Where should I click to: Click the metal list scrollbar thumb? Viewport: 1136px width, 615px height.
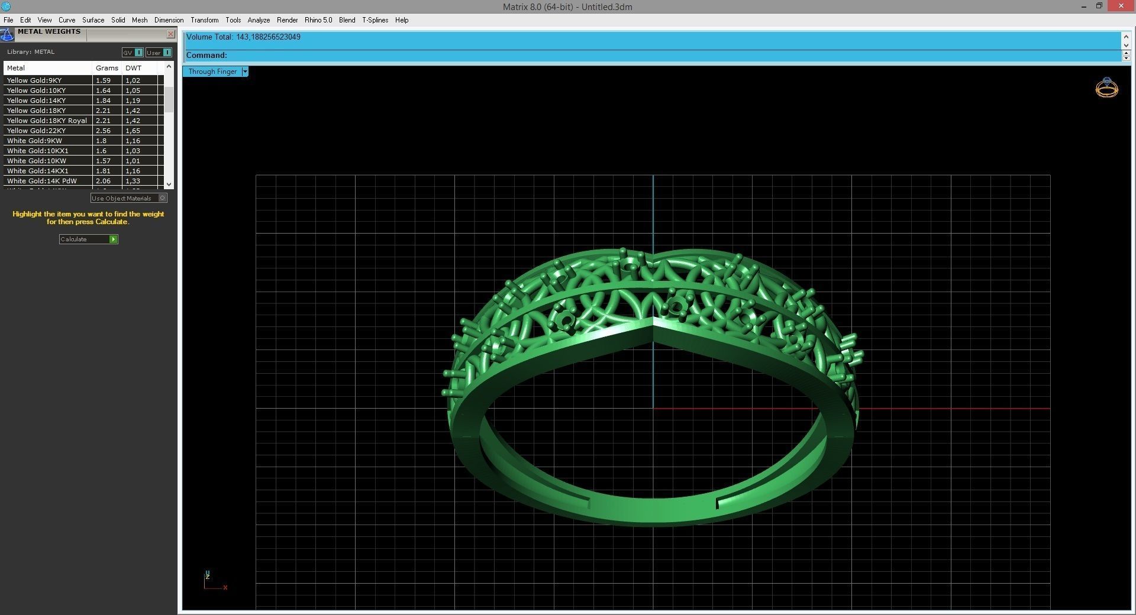tap(169, 99)
